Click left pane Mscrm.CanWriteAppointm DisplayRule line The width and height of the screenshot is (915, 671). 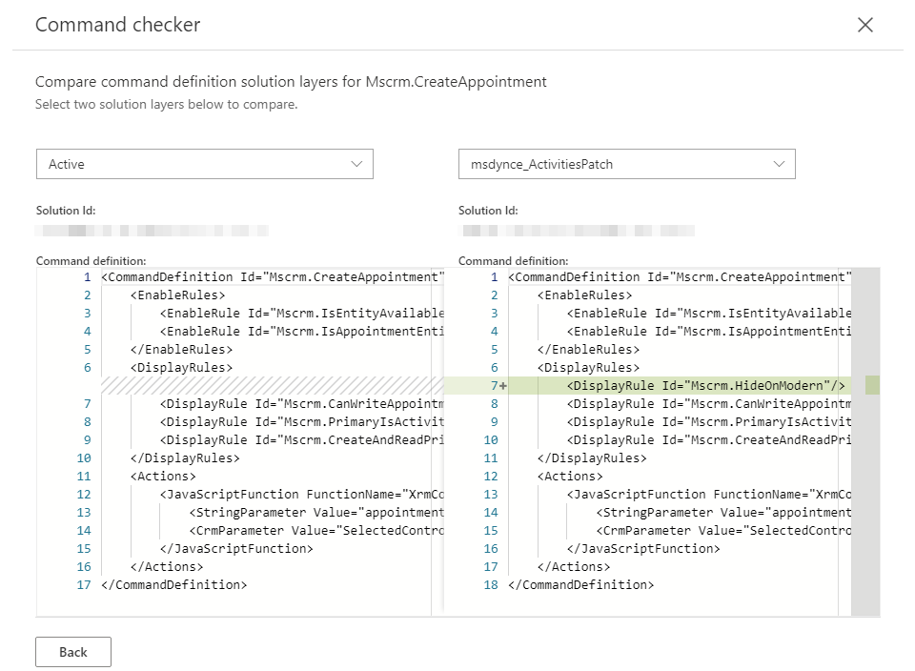tap(302, 404)
